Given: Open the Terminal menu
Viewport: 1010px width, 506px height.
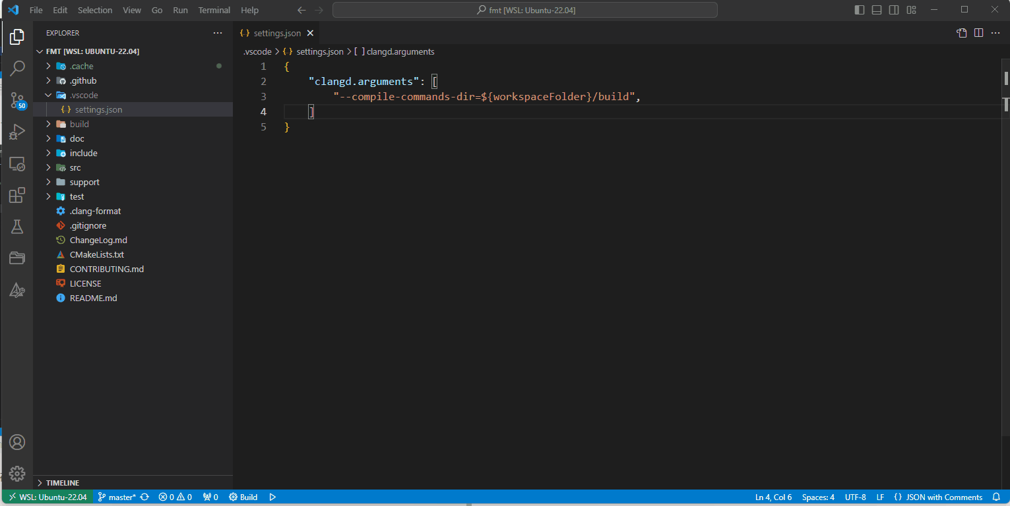Looking at the screenshot, I should pyautogui.click(x=214, y=10).
